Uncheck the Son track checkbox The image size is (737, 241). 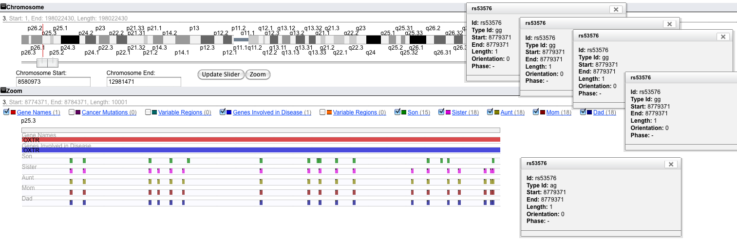[x=397, y=112]
